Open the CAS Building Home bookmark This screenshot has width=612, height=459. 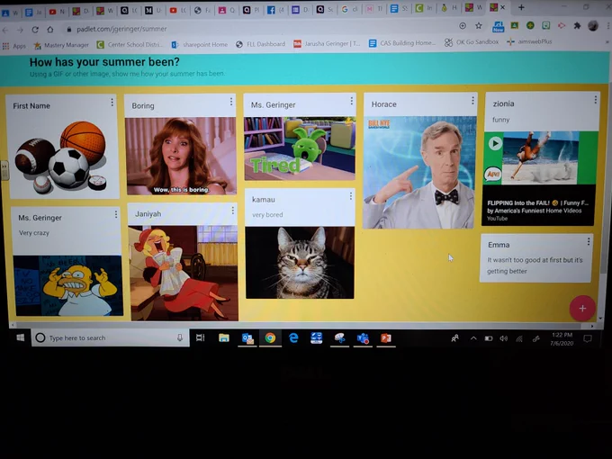tap(402, 43)
